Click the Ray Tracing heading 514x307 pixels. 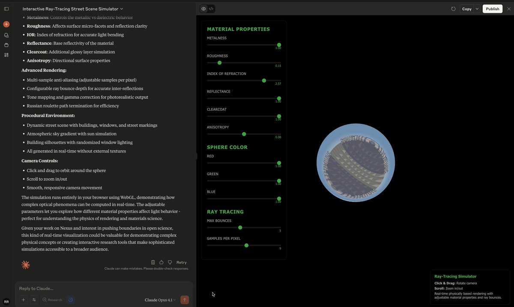click(x=225, y=212)
